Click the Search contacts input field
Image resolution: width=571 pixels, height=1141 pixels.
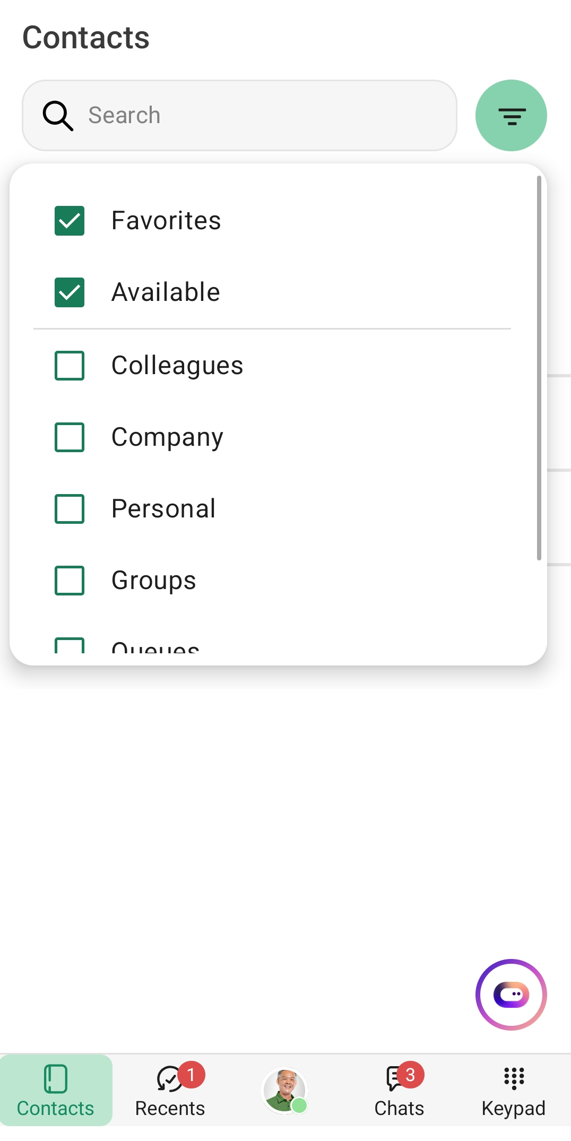[x=265, y=116]
